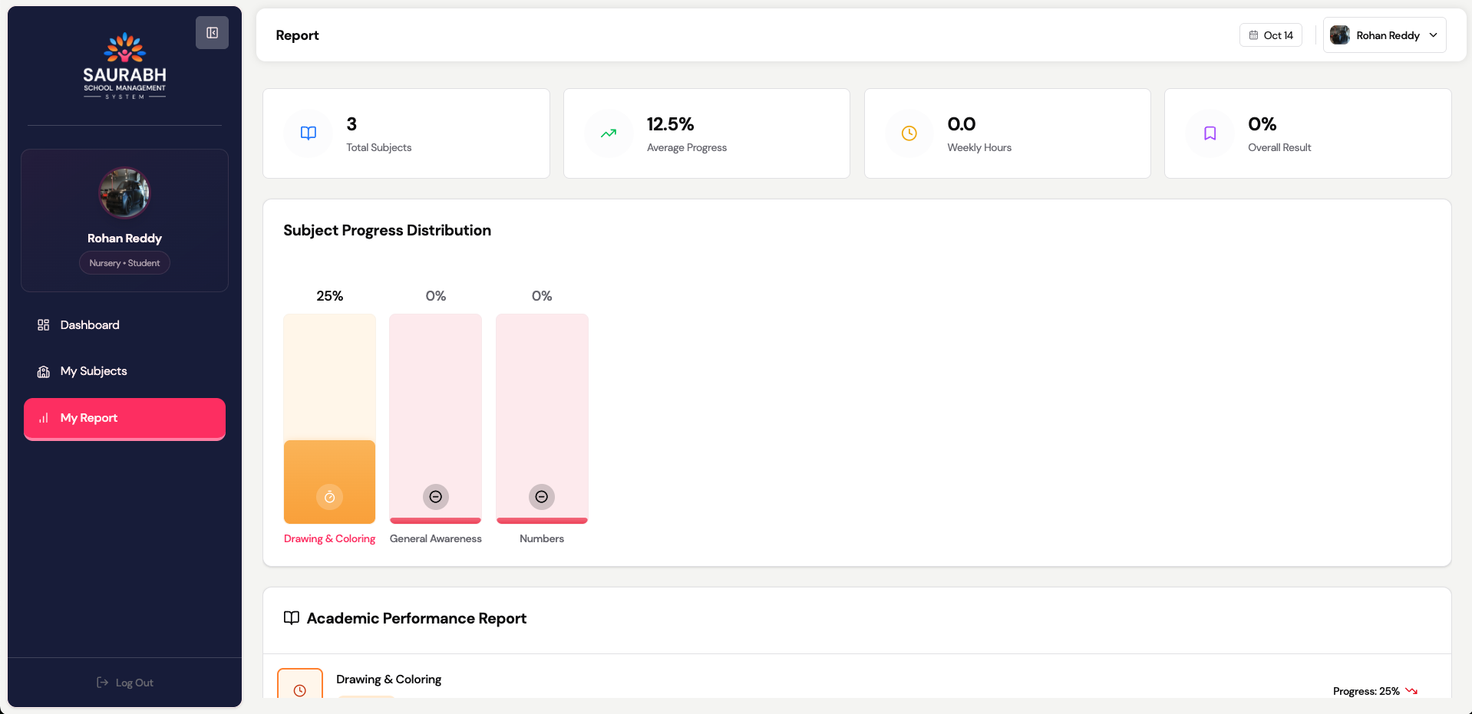Click the clock icon beside Drawing & Coloring row
This screenshot has width=1472, height=714.
[300, 689]
